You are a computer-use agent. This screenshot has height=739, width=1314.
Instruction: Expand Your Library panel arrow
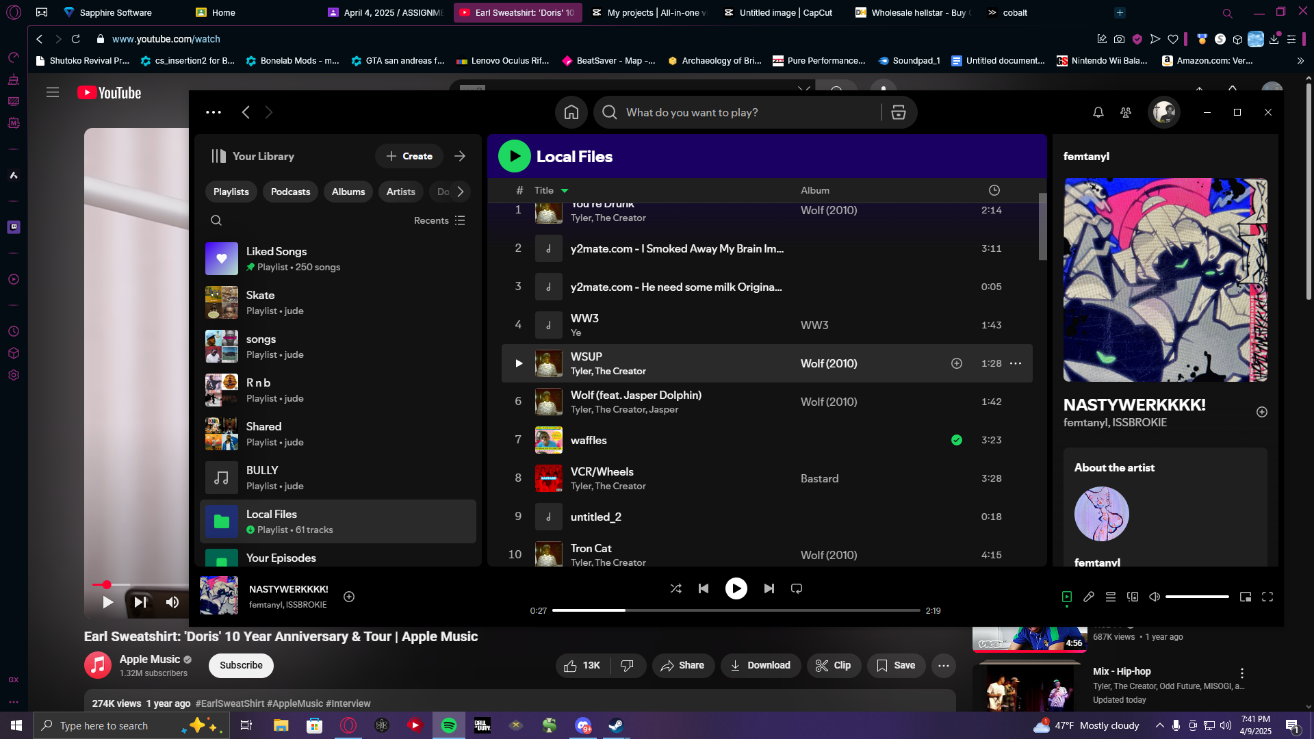coord(460,156)
